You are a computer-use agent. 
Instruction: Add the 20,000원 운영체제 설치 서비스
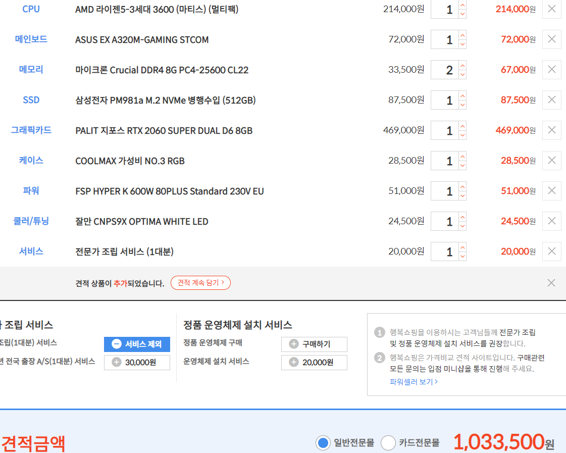point(314,363)
